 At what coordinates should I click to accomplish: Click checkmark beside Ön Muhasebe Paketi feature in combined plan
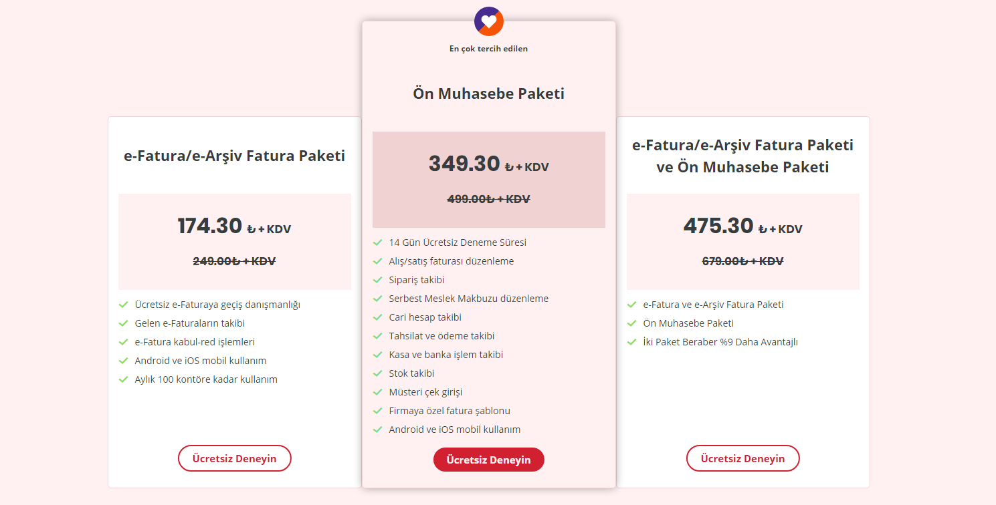point(631,323)
